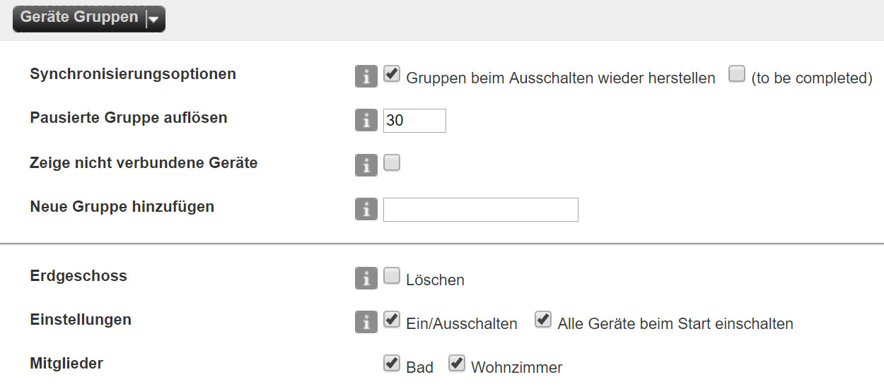
Task: Focus the Neue Gruppe hinzufügen text field
Action: tap(481, 210)
